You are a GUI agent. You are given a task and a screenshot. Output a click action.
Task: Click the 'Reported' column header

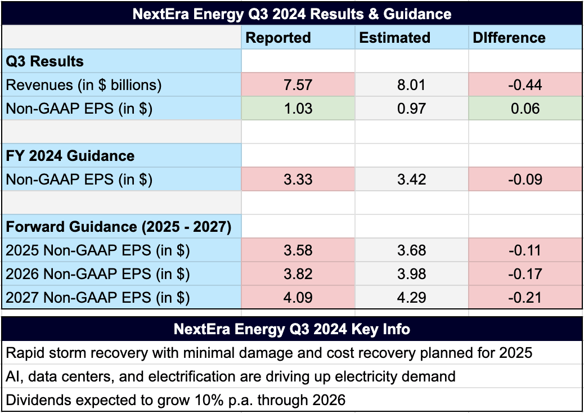298,38
